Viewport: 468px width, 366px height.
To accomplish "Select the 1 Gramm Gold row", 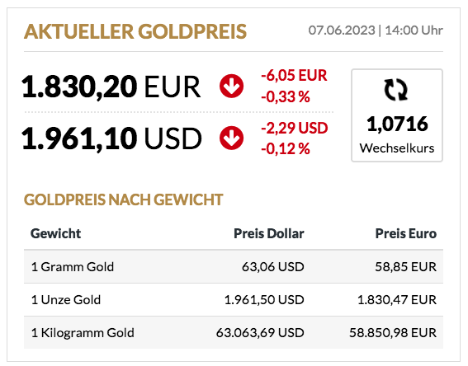I will pos(234,266).
